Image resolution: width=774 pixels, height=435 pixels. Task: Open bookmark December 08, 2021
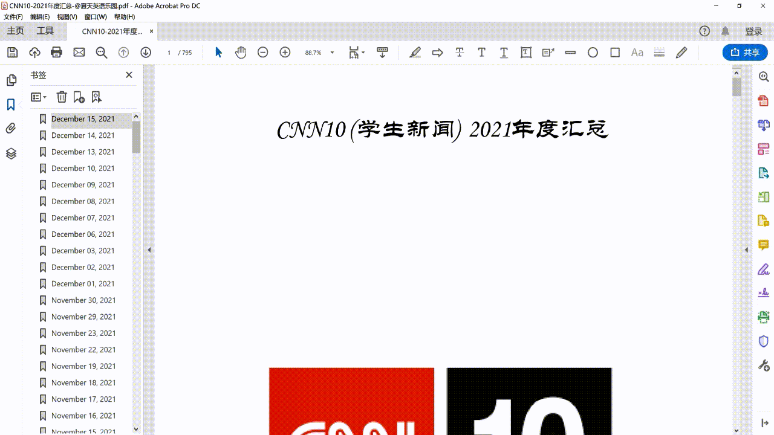pos(83,201)
